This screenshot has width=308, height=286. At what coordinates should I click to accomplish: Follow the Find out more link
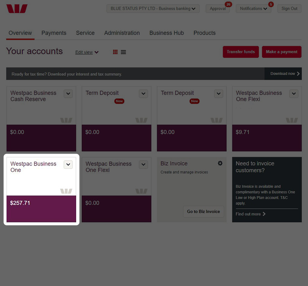click(251, 214)
